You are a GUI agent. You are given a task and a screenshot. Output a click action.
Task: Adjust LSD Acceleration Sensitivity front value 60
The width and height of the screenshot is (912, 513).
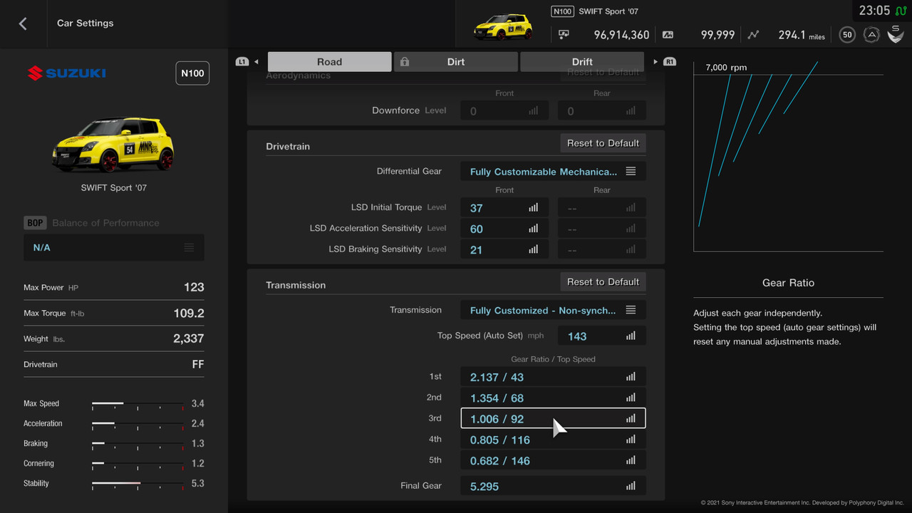click(504, 229)
